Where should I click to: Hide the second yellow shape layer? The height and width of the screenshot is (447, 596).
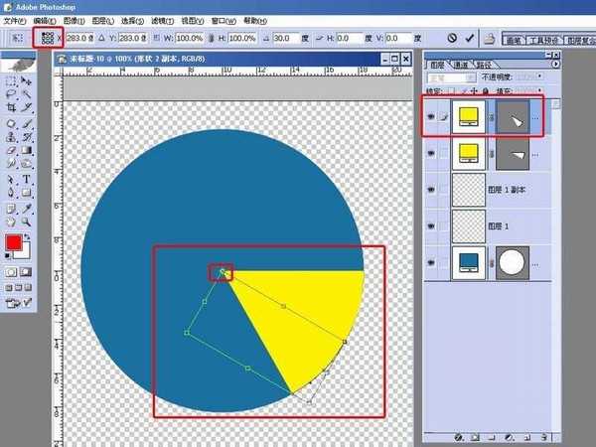[431, 153]
